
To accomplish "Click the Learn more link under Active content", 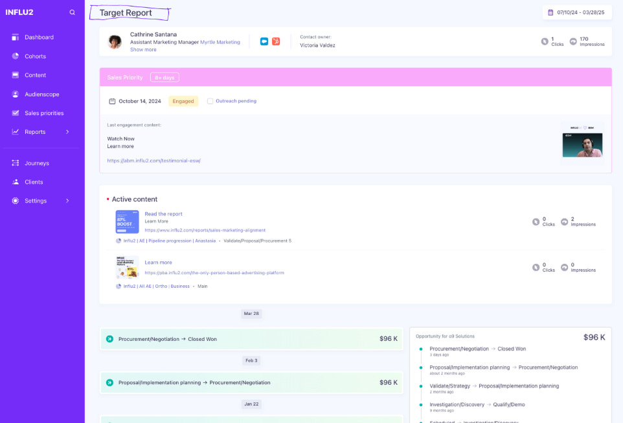I will [x=158, y=263].
